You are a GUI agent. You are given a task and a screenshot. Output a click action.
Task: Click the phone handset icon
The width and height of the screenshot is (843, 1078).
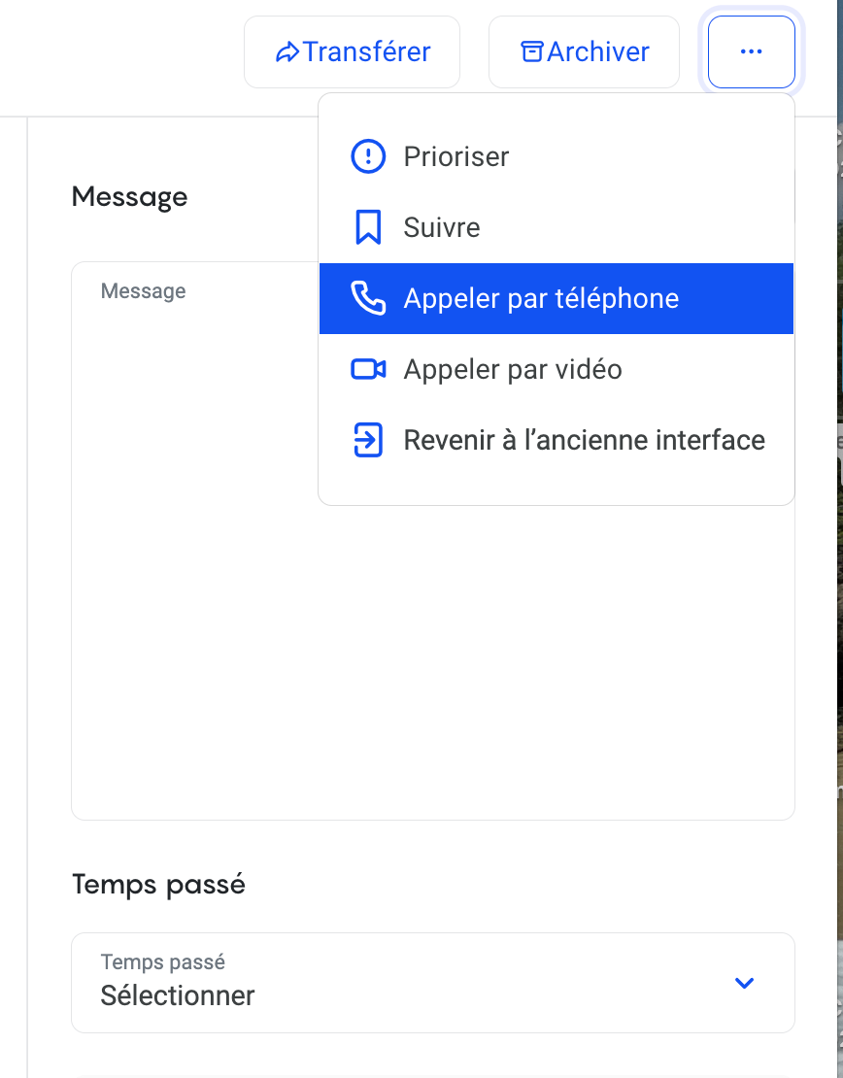368,299
